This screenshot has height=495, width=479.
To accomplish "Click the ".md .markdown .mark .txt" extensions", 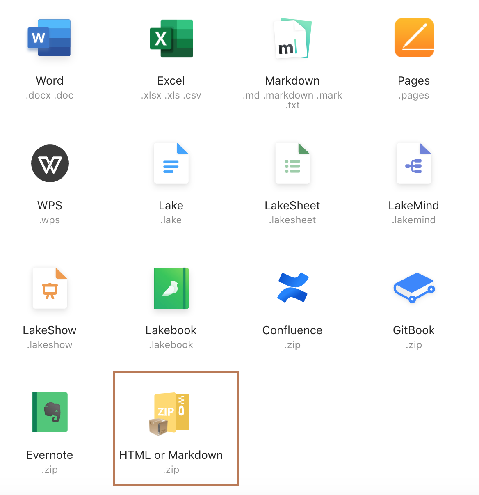I will coord(292,100).
